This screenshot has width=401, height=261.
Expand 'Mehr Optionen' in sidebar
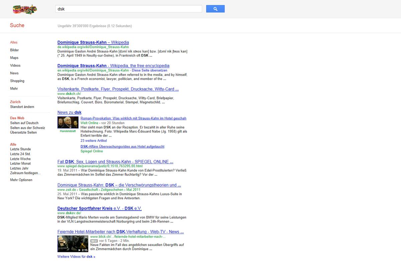(21, 180)
